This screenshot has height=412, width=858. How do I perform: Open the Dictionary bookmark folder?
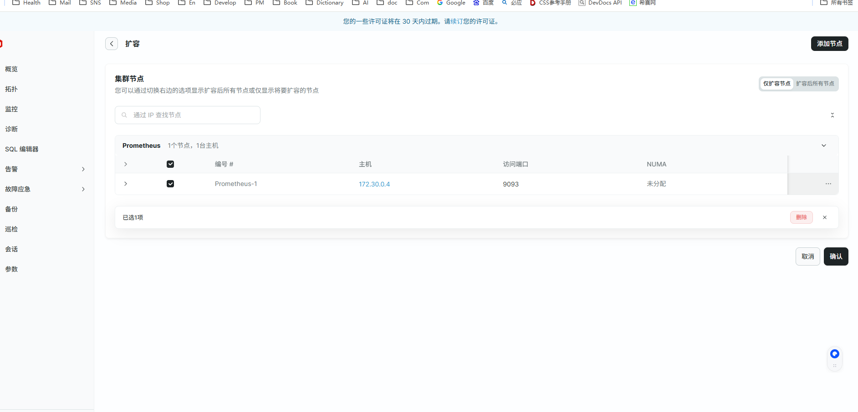[x=325, y=3]
